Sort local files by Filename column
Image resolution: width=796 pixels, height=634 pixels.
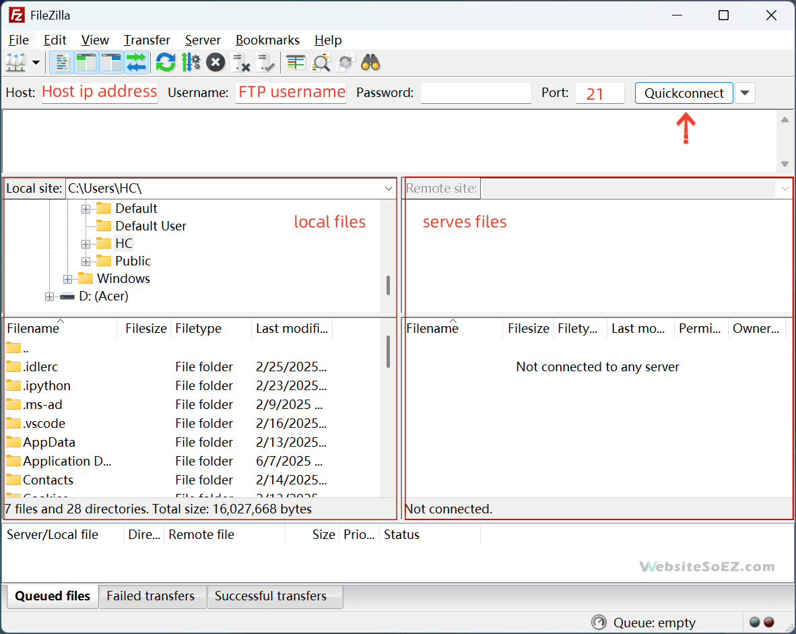(x=61, y=329)
